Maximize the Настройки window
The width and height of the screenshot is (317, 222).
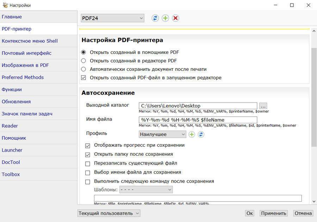click(292, 5)
